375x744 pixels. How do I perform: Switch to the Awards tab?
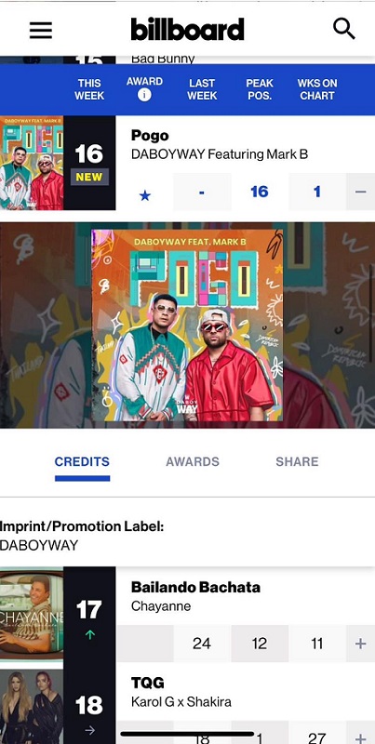193,461
